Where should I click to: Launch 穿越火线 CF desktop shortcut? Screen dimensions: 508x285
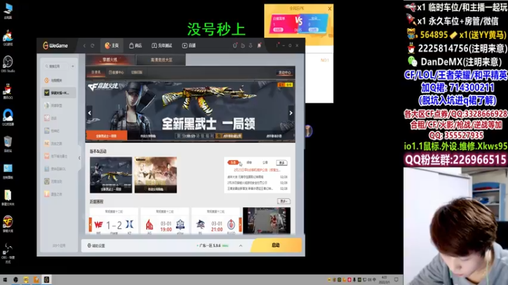(8, 224)
